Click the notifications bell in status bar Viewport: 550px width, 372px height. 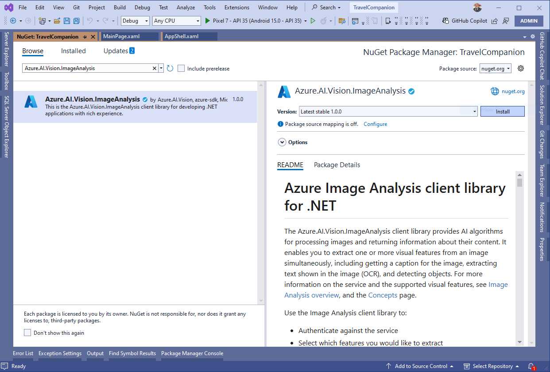click(531, 366)
